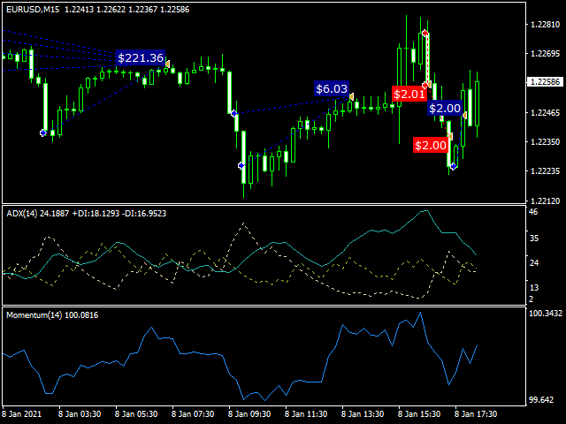Click the 1.22350 price axis value

click(545, 142)
